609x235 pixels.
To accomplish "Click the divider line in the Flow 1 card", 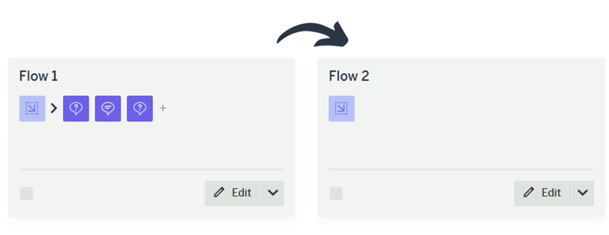I will tap(151, 169).
